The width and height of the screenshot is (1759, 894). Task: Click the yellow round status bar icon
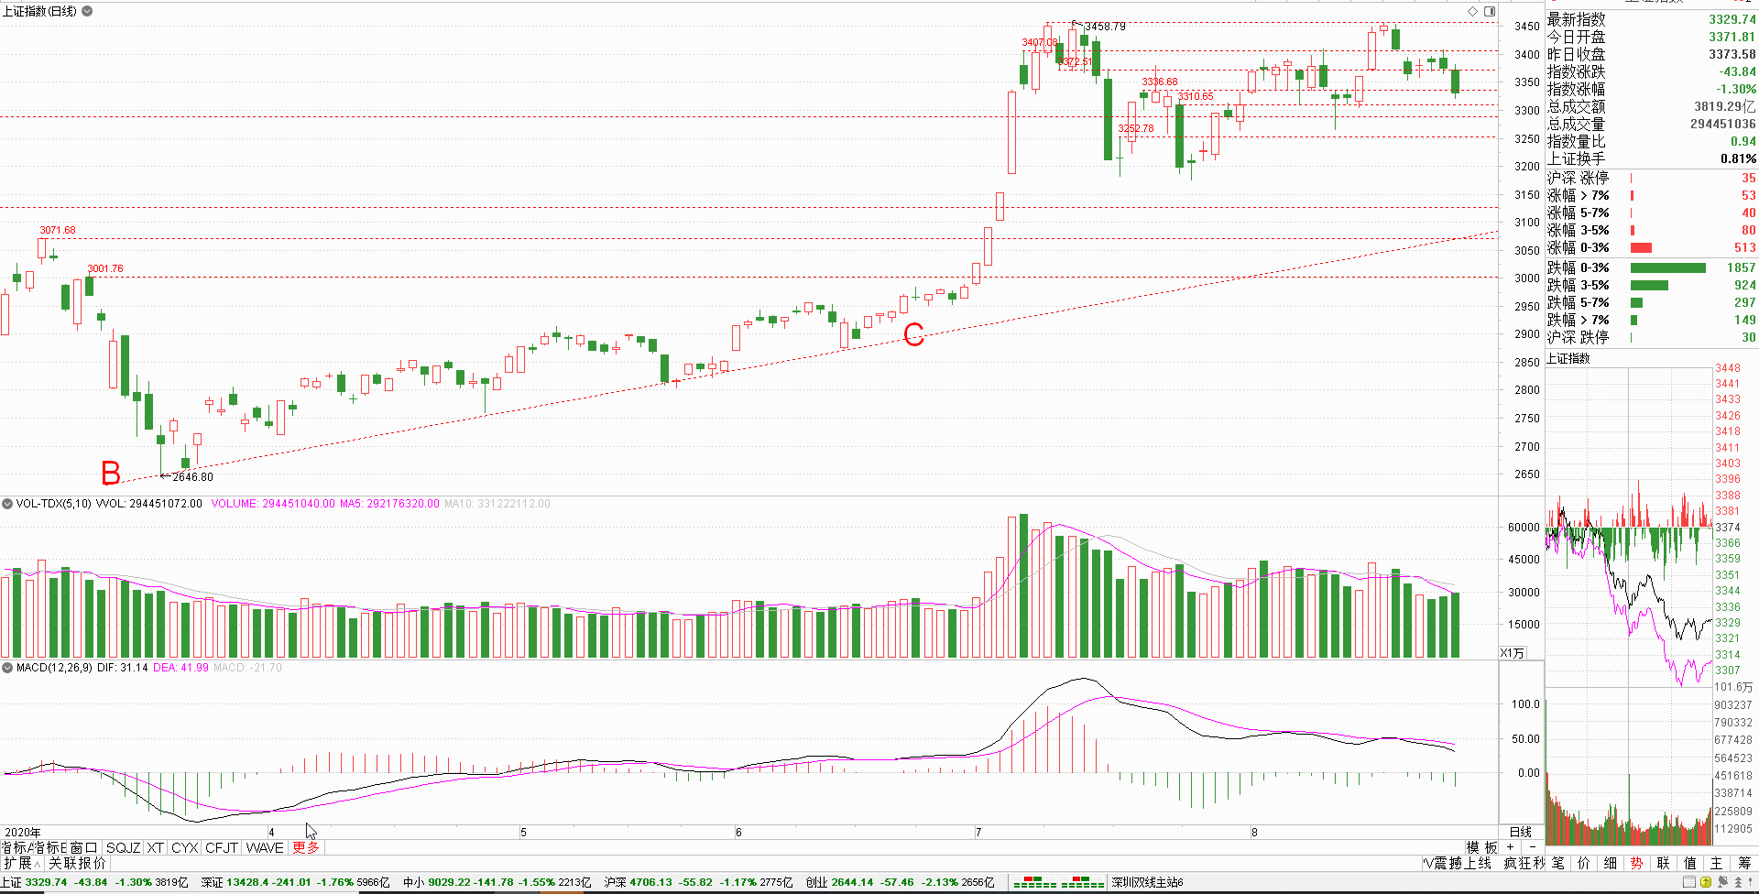click(x=1706, y=883)
